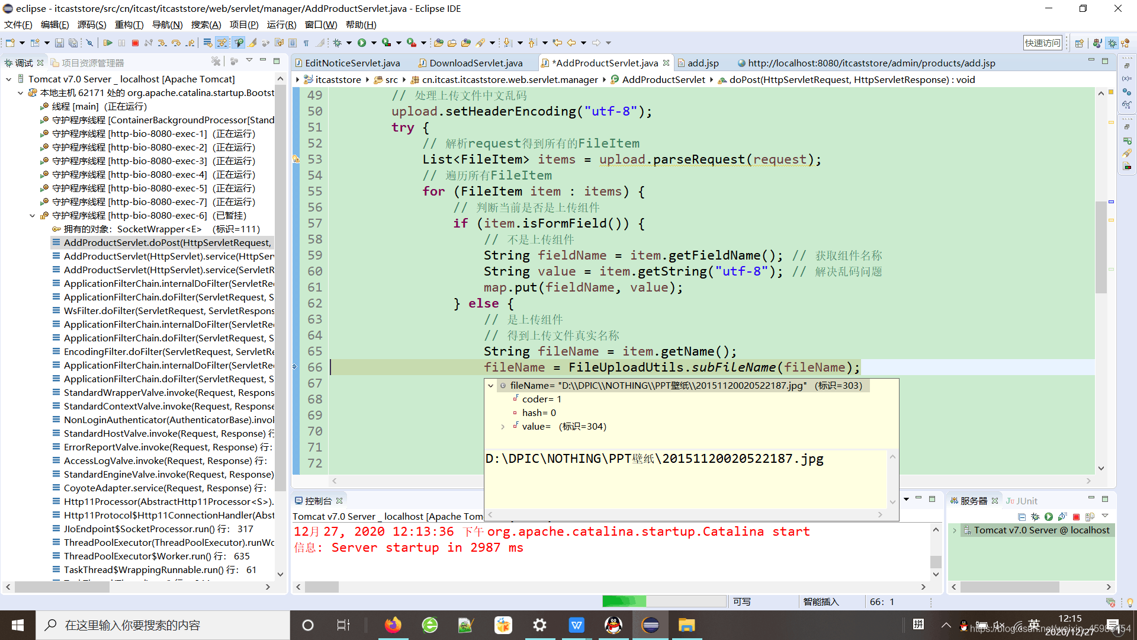Screen dimensions: 1137x640
Task: Collapse the Tomcat v7.0 Server node in the Debug tree
Action: coord(8,79)
